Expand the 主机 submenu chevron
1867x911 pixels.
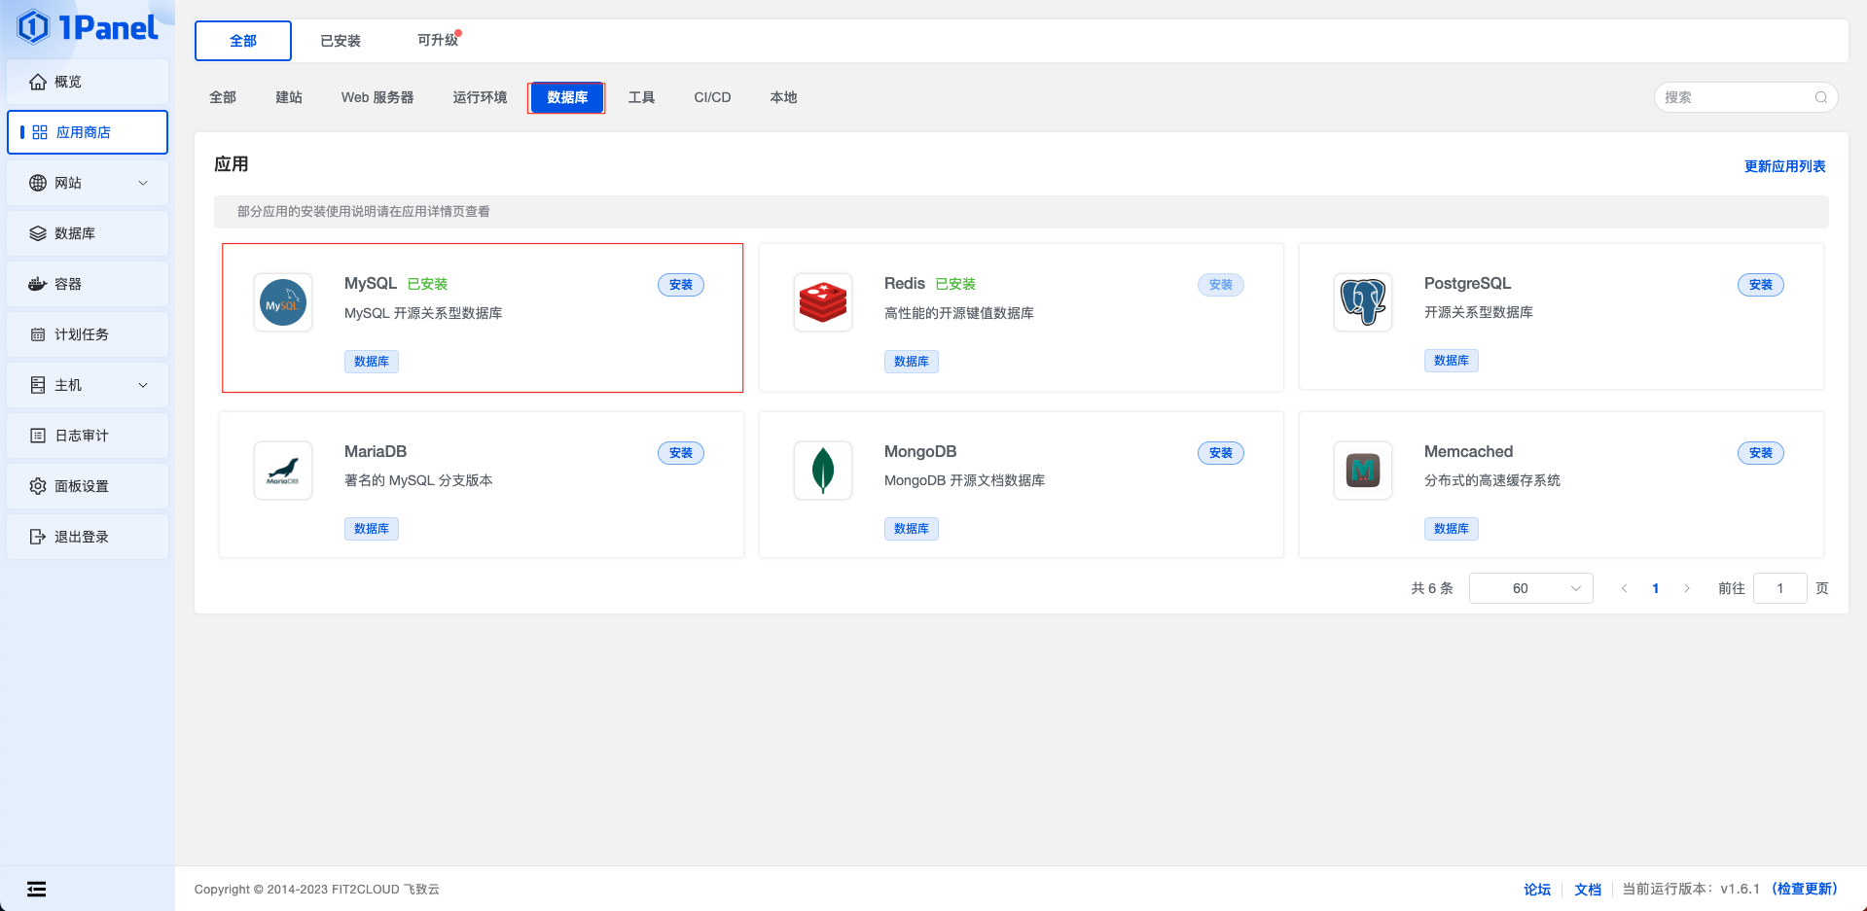click(143, 385)
